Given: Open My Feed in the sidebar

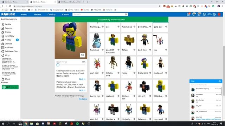Looking at the screenshot, I should point(7,48).
